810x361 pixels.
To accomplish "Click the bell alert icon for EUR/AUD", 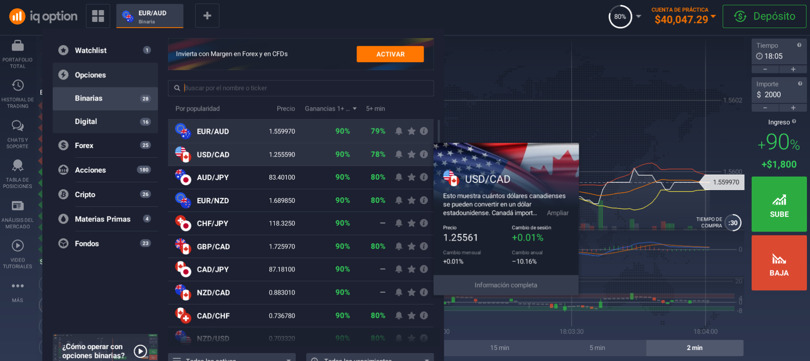I will pyautogui.click(x=399, y=131).
